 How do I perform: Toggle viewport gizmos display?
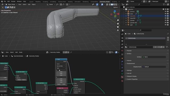point(97,5)
